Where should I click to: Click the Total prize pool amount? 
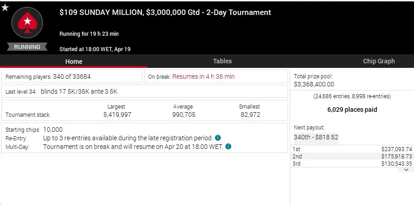tap(314, 84)
